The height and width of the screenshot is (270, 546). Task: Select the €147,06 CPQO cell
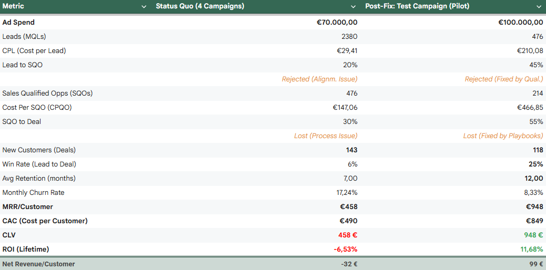tap(345, 108)
